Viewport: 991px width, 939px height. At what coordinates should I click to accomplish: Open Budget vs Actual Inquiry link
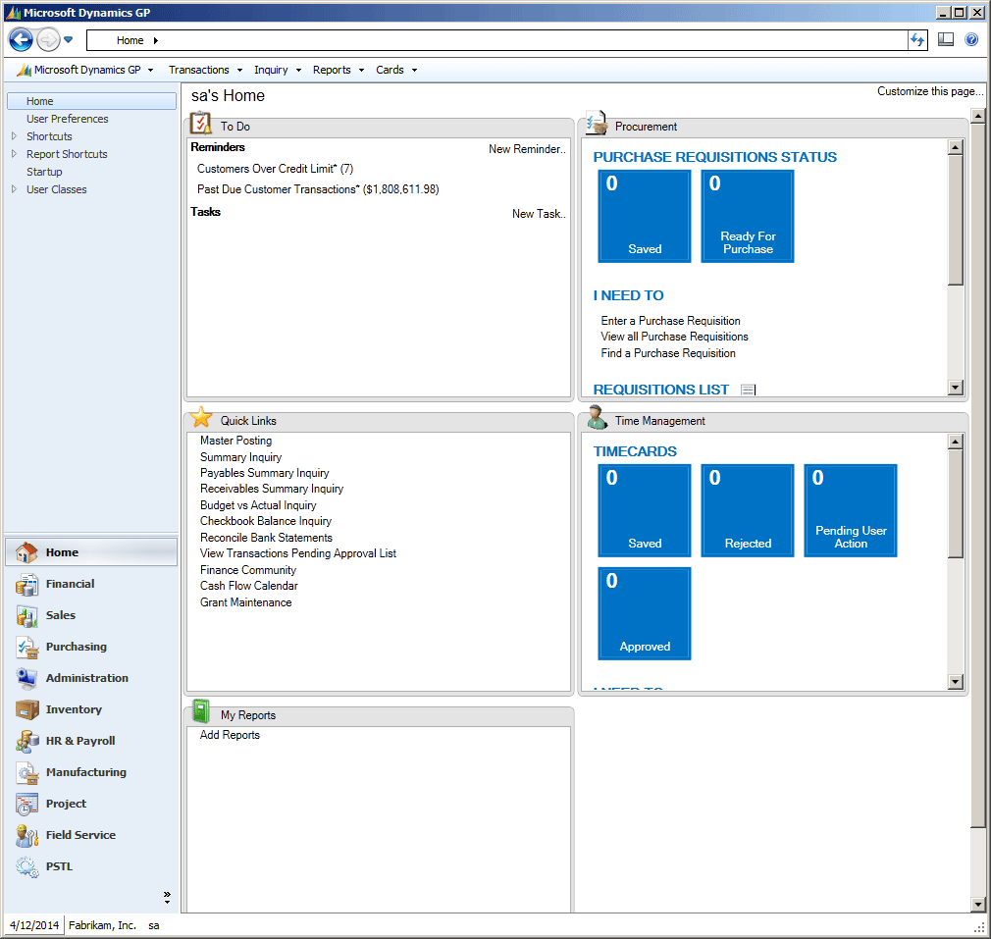coord(258,505)
